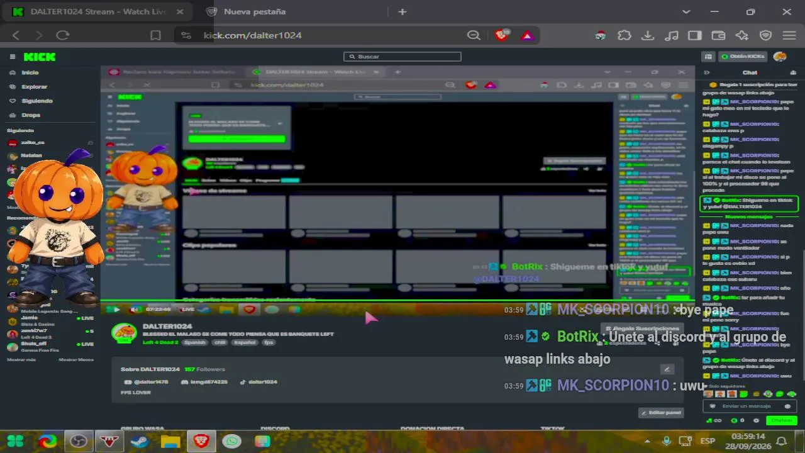
Task: Click the kick.com/dalter1024 address bar
Action: (252, 35)
